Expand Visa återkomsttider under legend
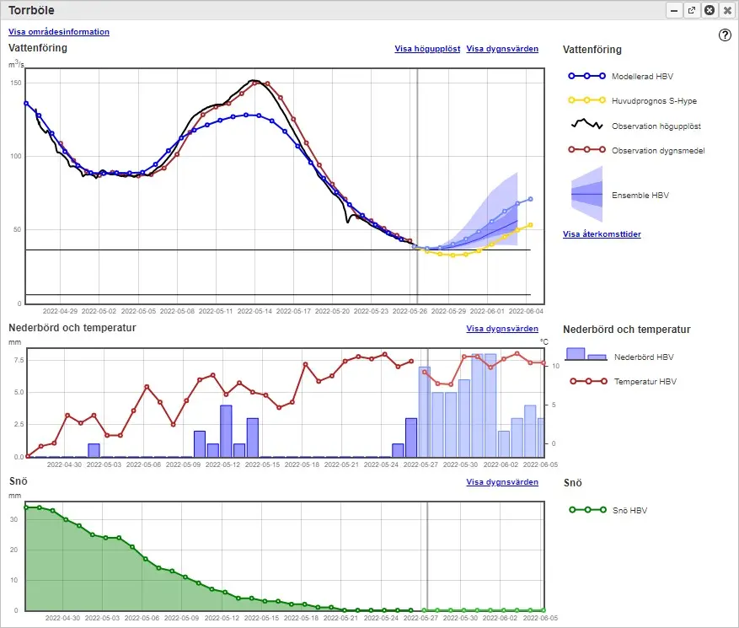 point(602,233)
